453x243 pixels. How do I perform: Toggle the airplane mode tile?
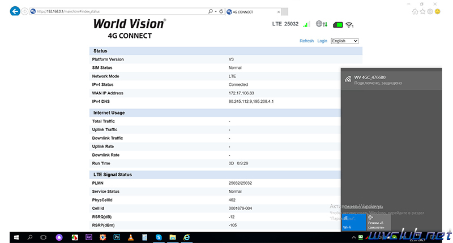[379, 222]
